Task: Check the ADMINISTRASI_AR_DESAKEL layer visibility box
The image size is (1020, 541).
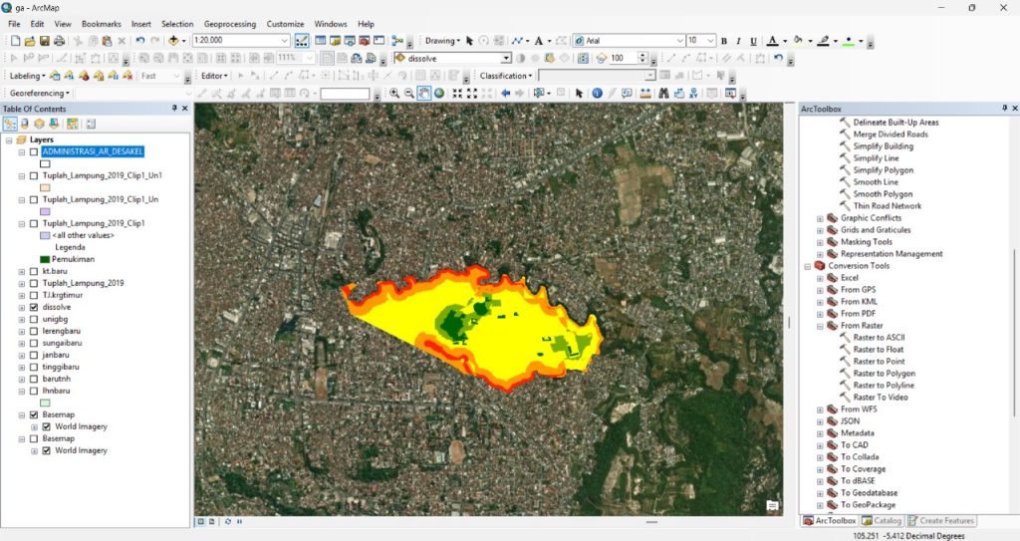Action: (34, 151)
